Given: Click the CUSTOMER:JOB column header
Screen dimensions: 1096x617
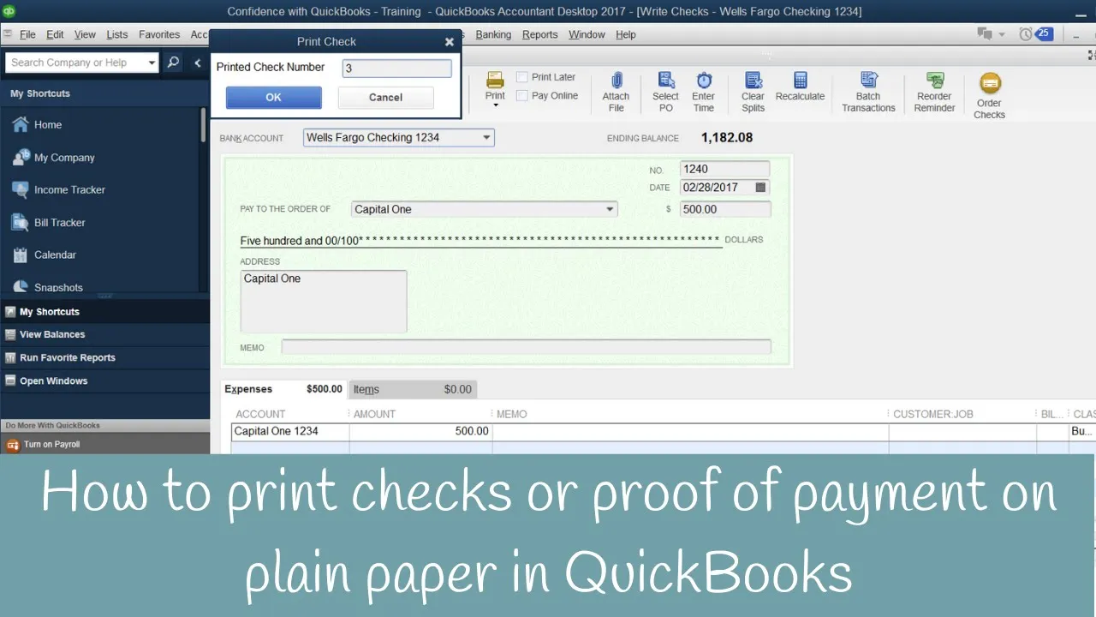Looking at the screenshot, I should pyautogui.click(x=933, y=414).
